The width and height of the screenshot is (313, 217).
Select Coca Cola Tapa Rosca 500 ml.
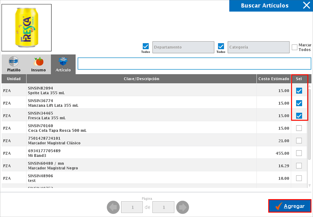pos(299,128)
